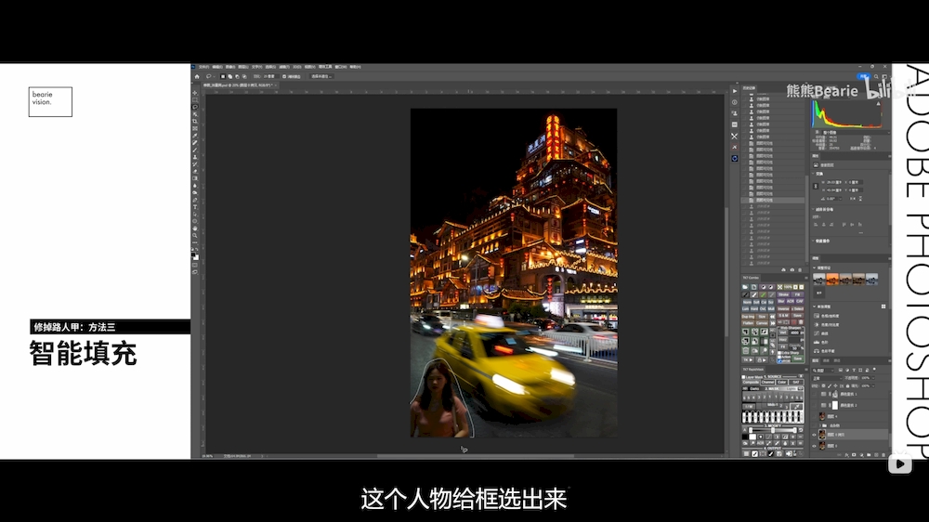Select the Rectangular Marquee tool
Screen dimensions: 929x522
coord(195,100)
